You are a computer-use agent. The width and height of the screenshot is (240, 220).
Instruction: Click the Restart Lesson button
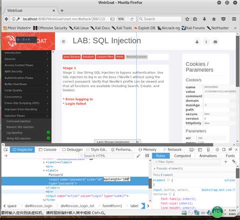(137, 57)
